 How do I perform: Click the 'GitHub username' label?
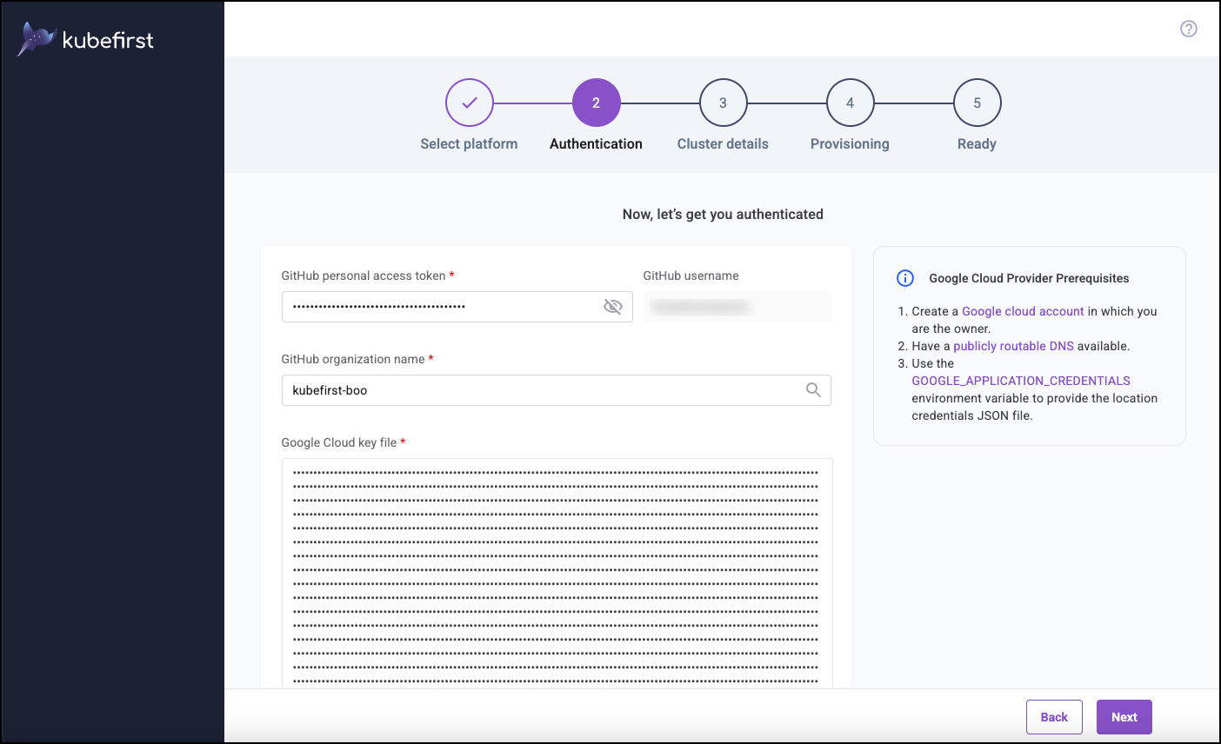pos(691,276)
